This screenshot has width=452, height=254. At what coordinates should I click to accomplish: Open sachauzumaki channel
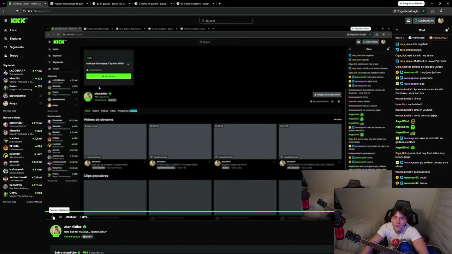23,179
